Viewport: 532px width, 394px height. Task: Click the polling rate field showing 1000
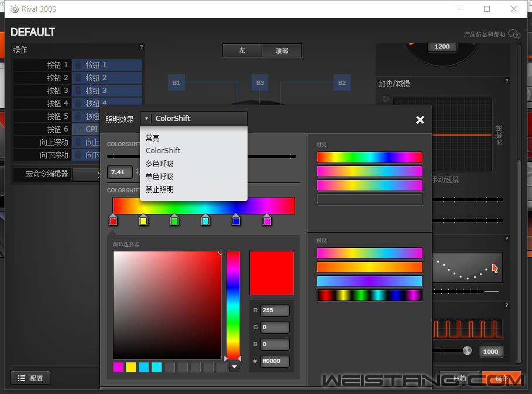click(490, 351)
